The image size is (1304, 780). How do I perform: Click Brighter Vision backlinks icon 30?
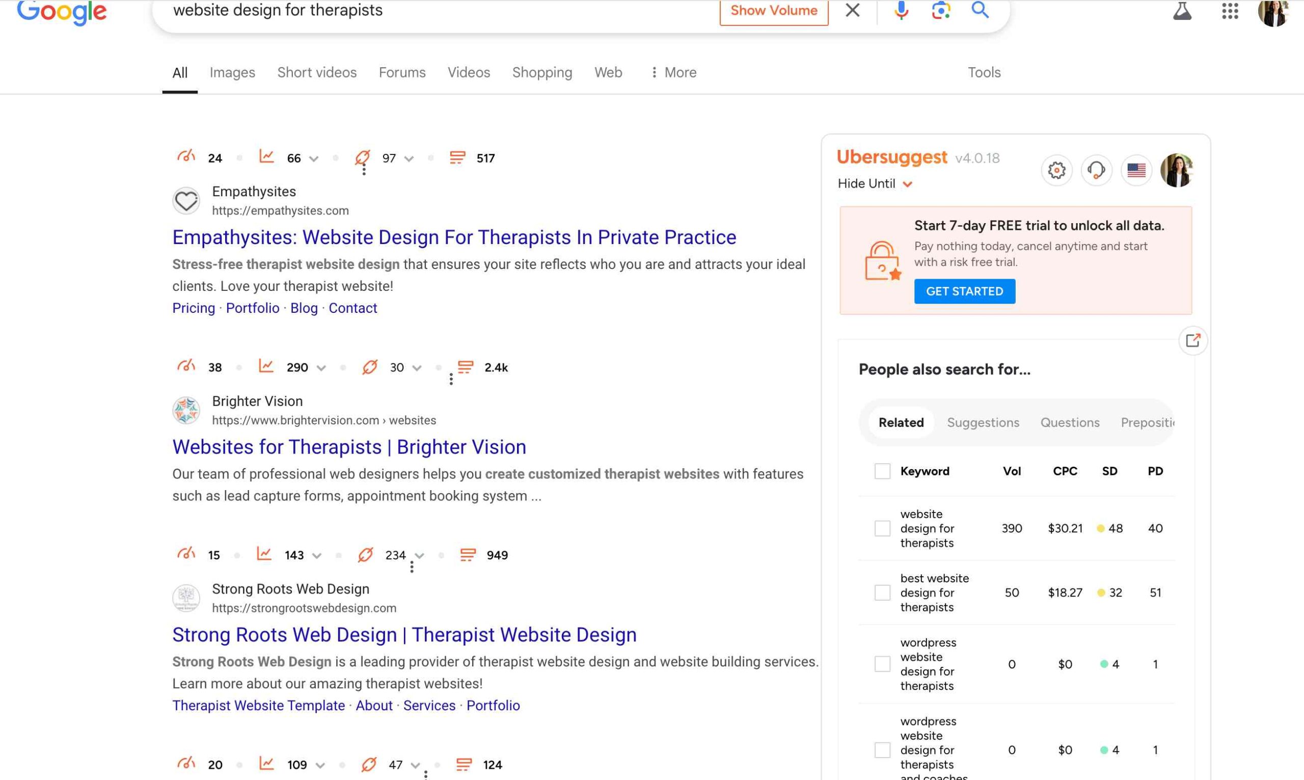click(370, 367)
